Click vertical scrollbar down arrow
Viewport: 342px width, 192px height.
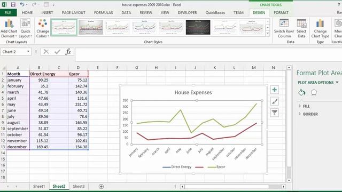(x=289, y=180)
